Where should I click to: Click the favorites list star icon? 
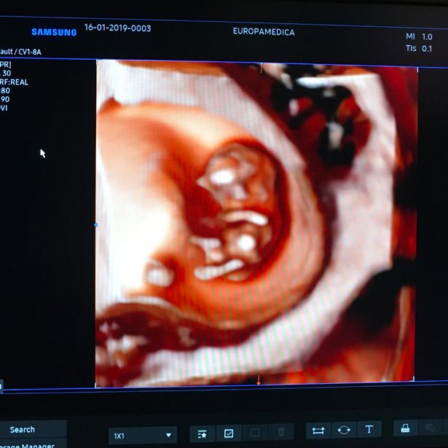(203, 433)
